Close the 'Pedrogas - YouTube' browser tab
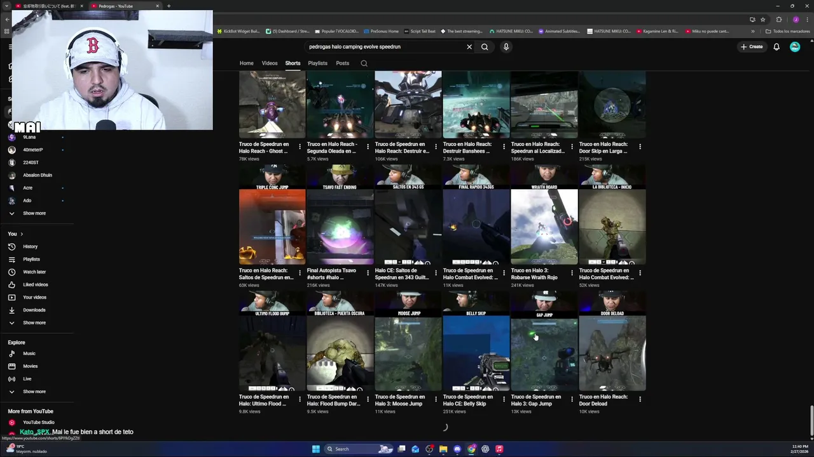 point(157,6)
